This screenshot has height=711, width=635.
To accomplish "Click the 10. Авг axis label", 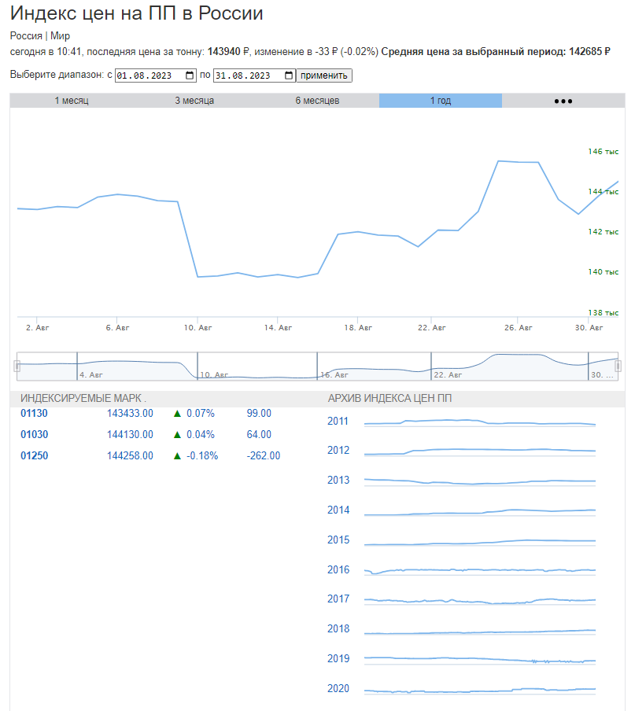I will [x=198, y=328].
